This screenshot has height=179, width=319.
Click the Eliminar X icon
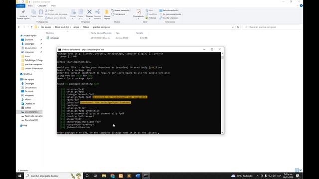click(89, 12)
